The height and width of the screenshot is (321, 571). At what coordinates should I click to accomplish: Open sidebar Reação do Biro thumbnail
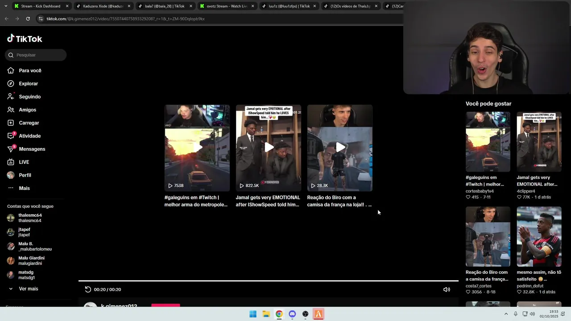pos(488,237)
